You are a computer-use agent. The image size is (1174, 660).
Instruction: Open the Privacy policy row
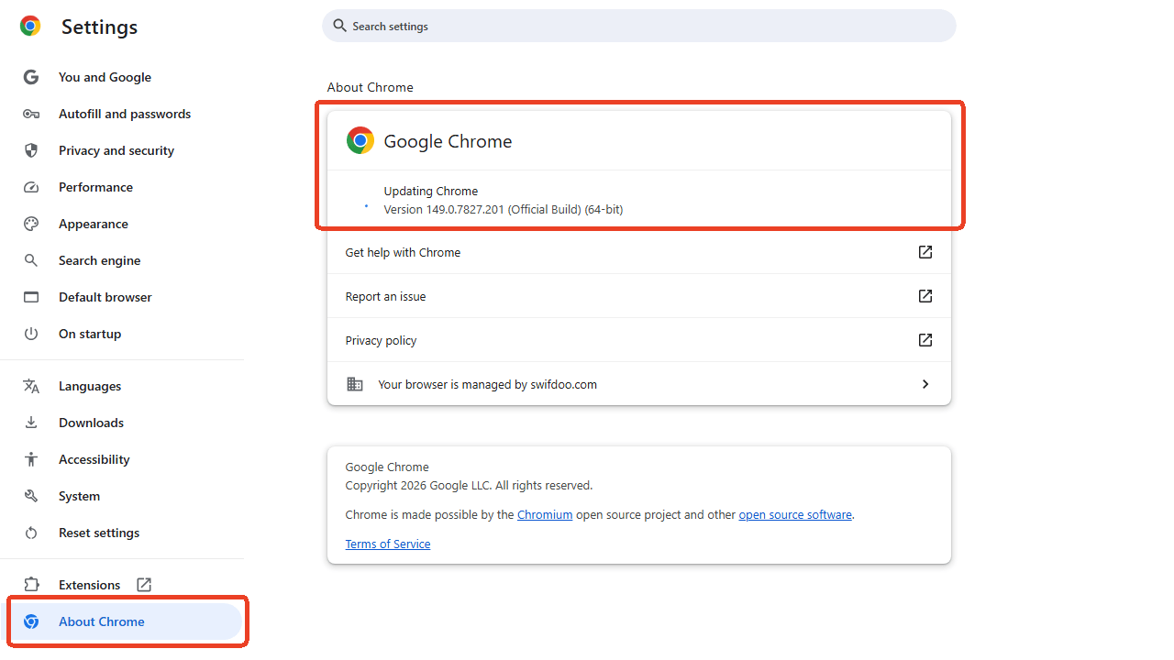(x=639, y=340)
